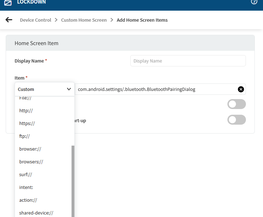The width and height of the screenshot is (263, 217).
Task: Toggle the first switch below item field
Action: point(236,104)
